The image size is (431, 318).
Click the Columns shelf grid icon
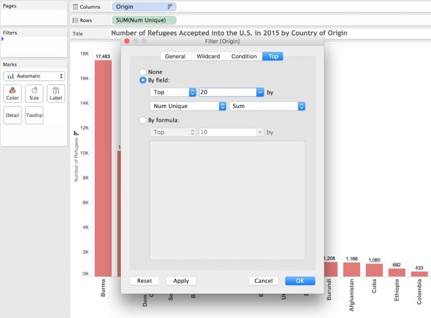tap(75, 7)
